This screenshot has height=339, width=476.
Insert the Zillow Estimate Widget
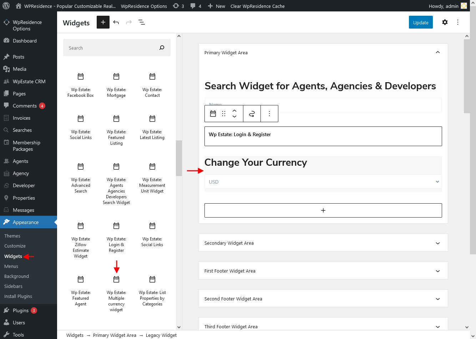(x=81, y=240)
